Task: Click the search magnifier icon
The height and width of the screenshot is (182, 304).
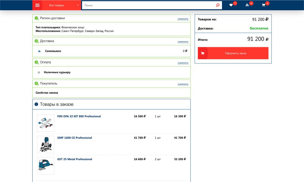Action: (x=218, y=5)
